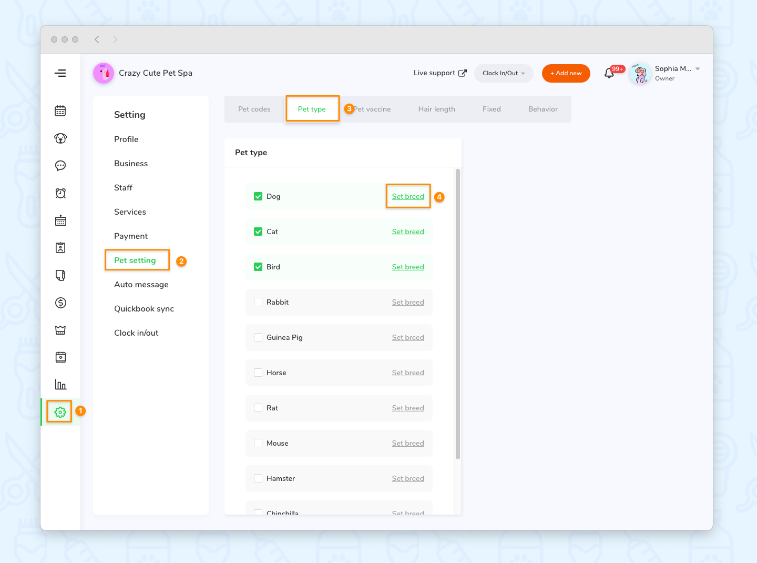The width and height of the screenshot is (757, 563).
Task: Open the Services settings section
Action: (130, 212)
